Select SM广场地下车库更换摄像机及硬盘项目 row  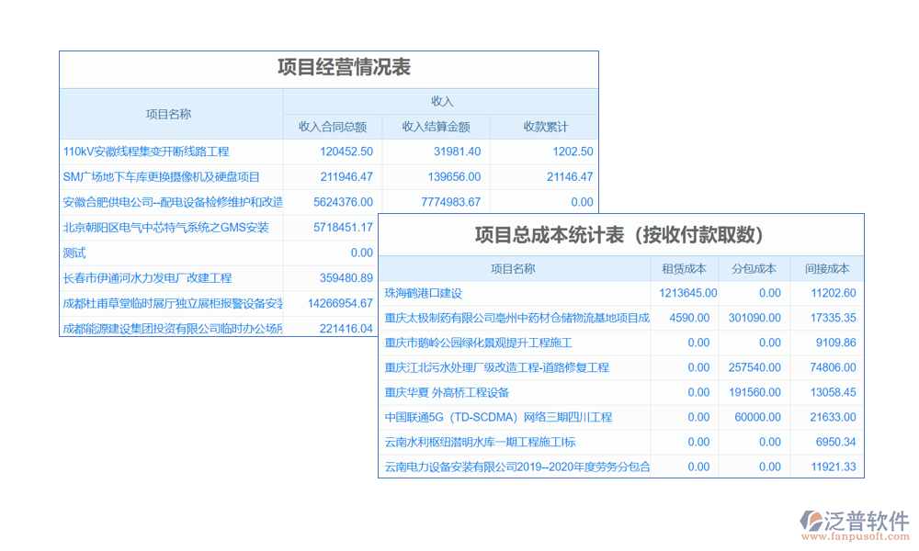point(161,177)
